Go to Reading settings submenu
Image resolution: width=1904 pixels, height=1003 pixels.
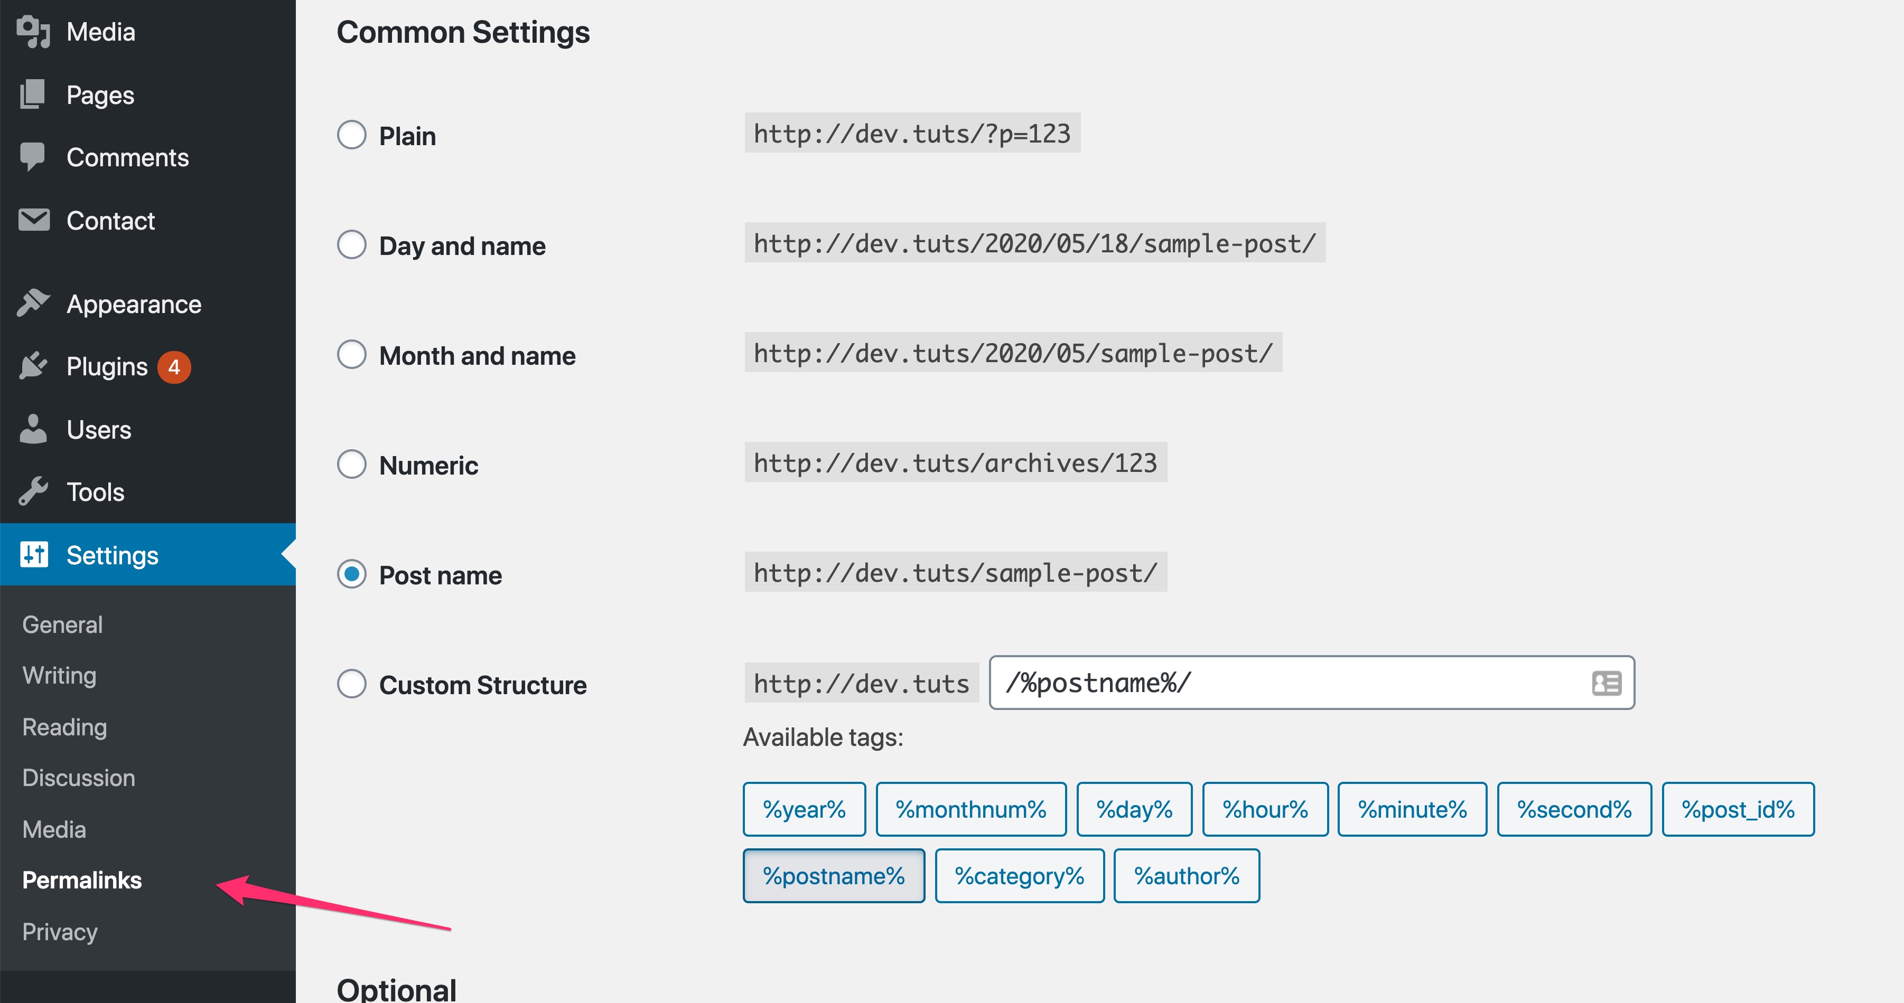(x=65, y=727)
